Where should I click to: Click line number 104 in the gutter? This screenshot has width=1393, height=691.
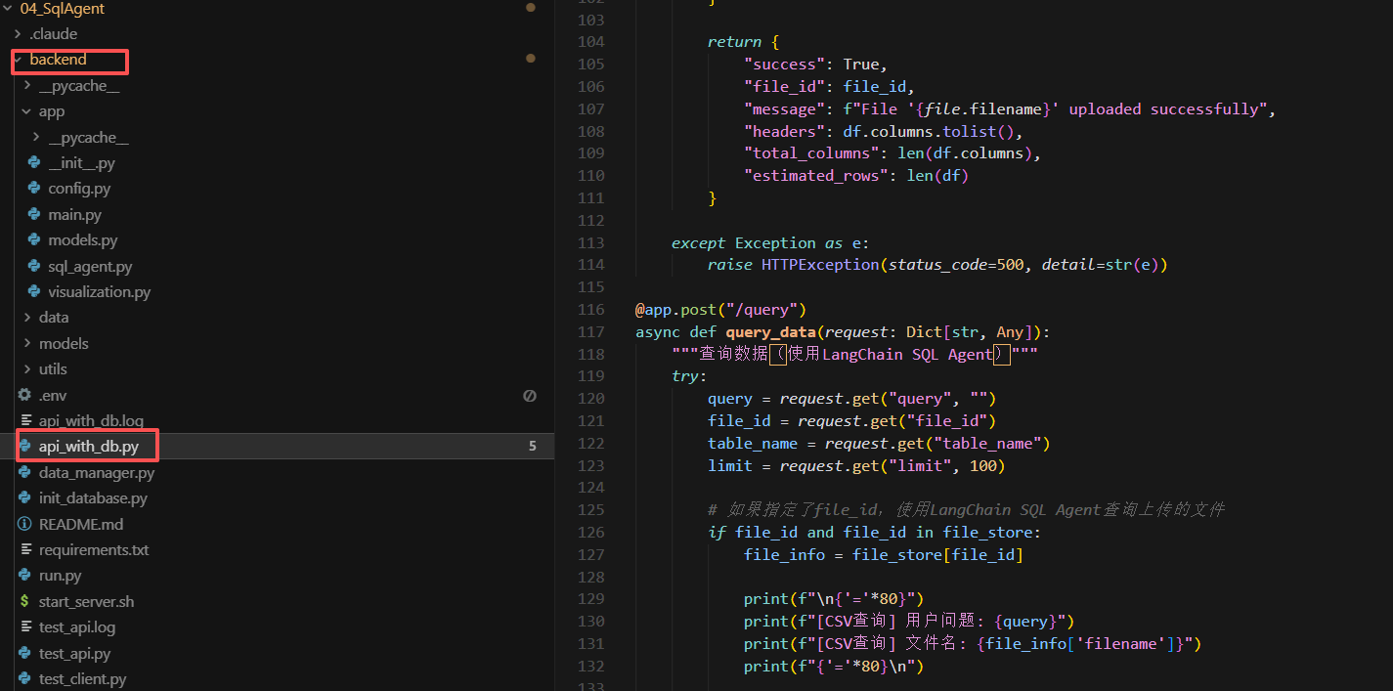[591, 42]
